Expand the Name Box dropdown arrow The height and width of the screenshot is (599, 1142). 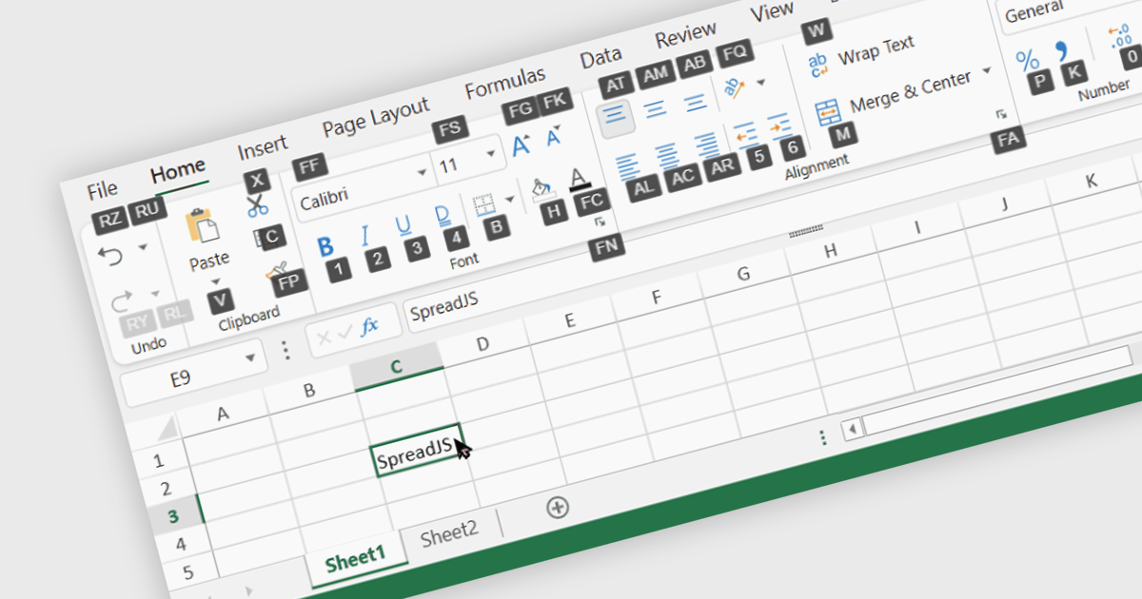tap(251, 358)
